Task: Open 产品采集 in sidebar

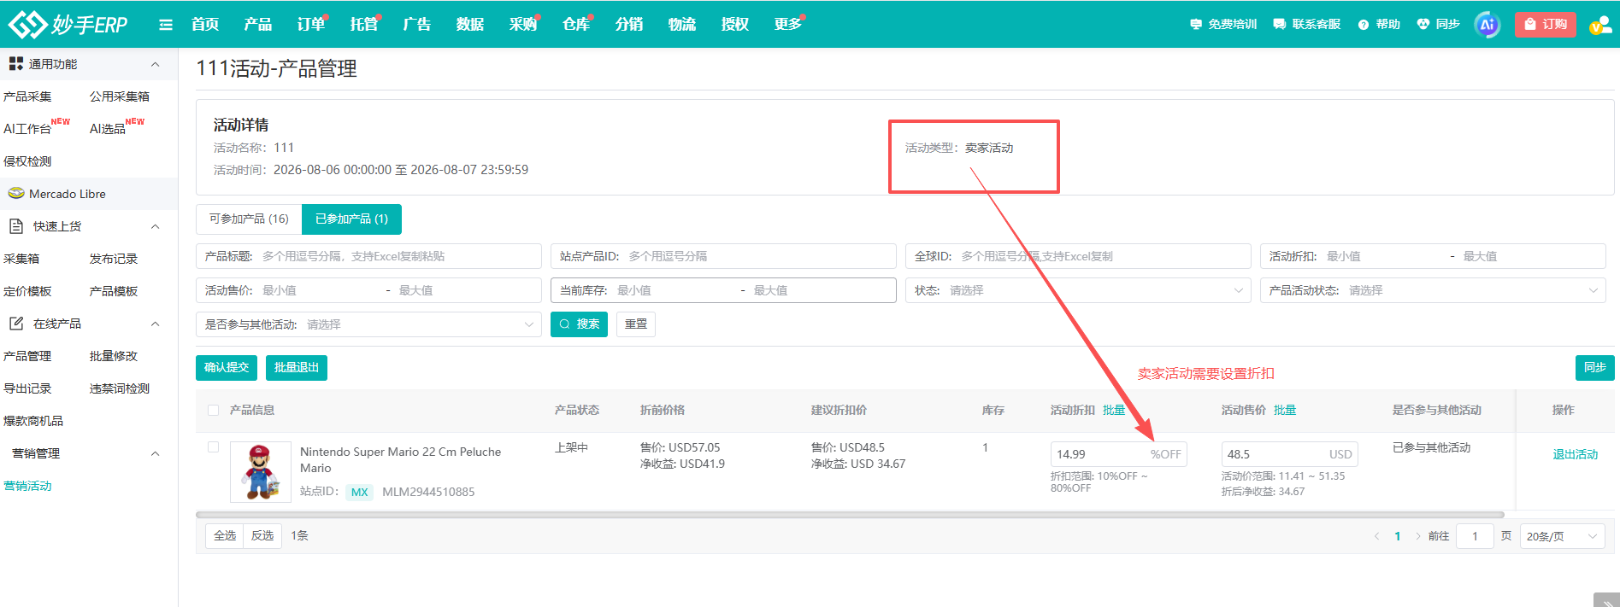Action: click(x=28, y=96)
